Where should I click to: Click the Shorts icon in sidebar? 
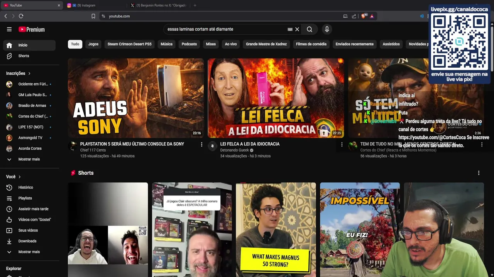pyautogui.click(x=9, y=56)
